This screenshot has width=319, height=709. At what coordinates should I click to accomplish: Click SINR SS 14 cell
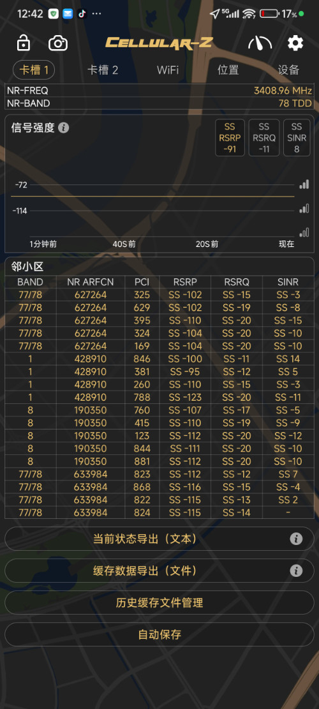(x=288, y=359)
